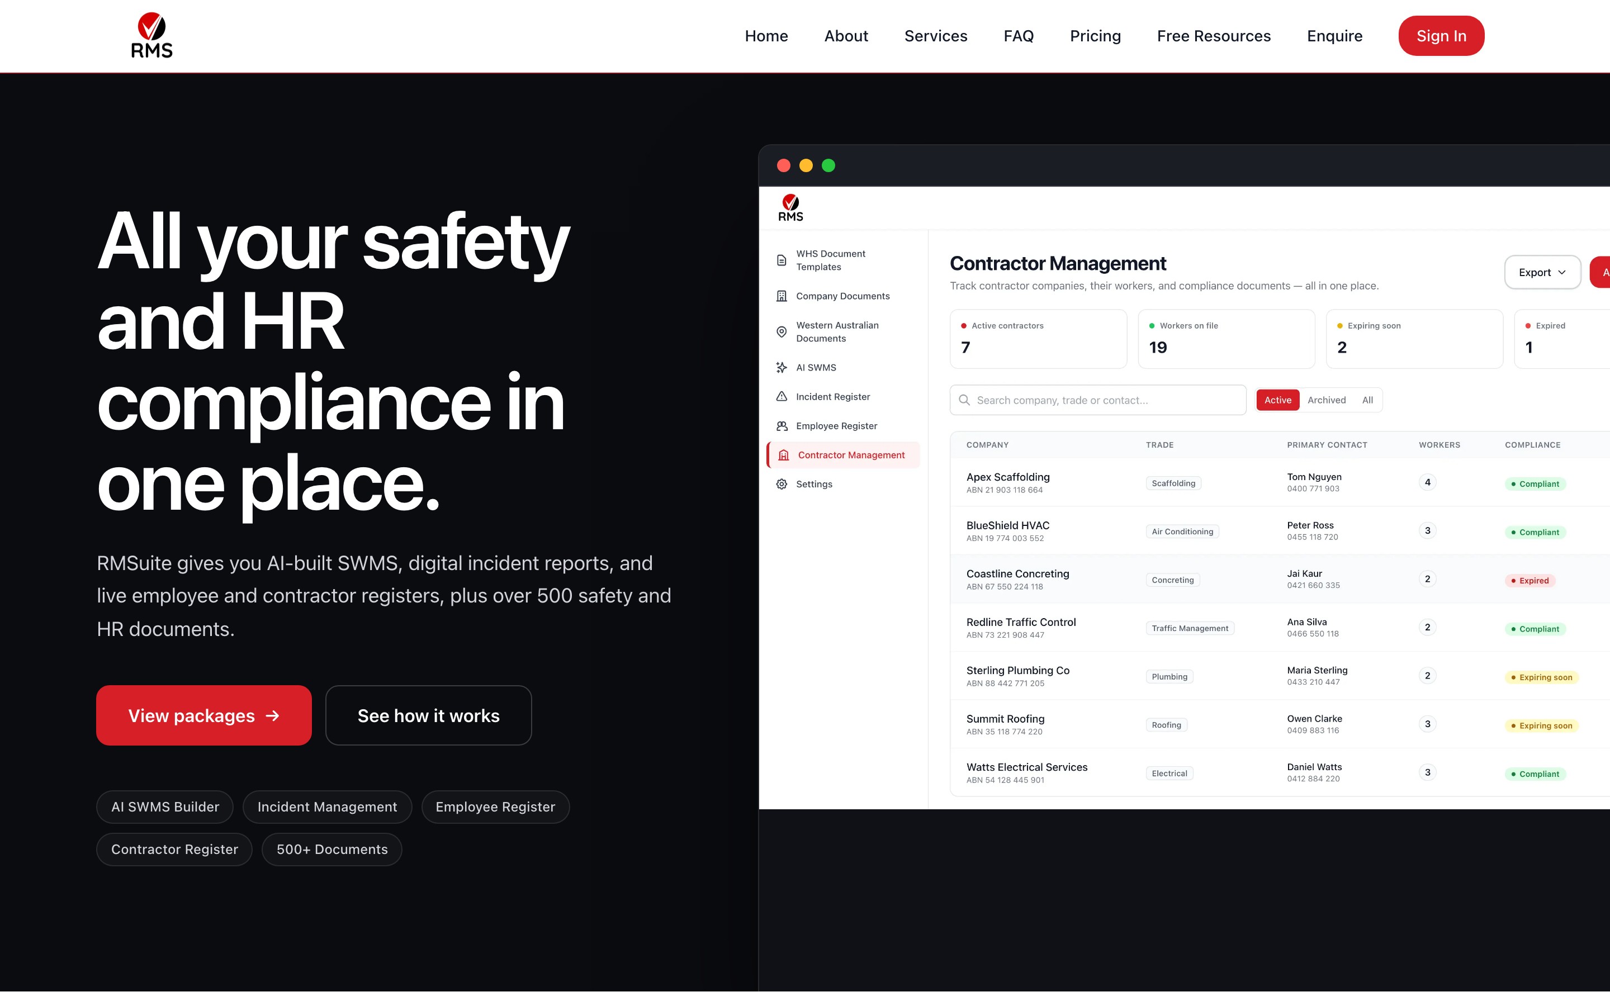The height and width of the screenshot is (1006, 1610).
Task: Open Free Resources in the navigation
Action: pos(1214,36)
